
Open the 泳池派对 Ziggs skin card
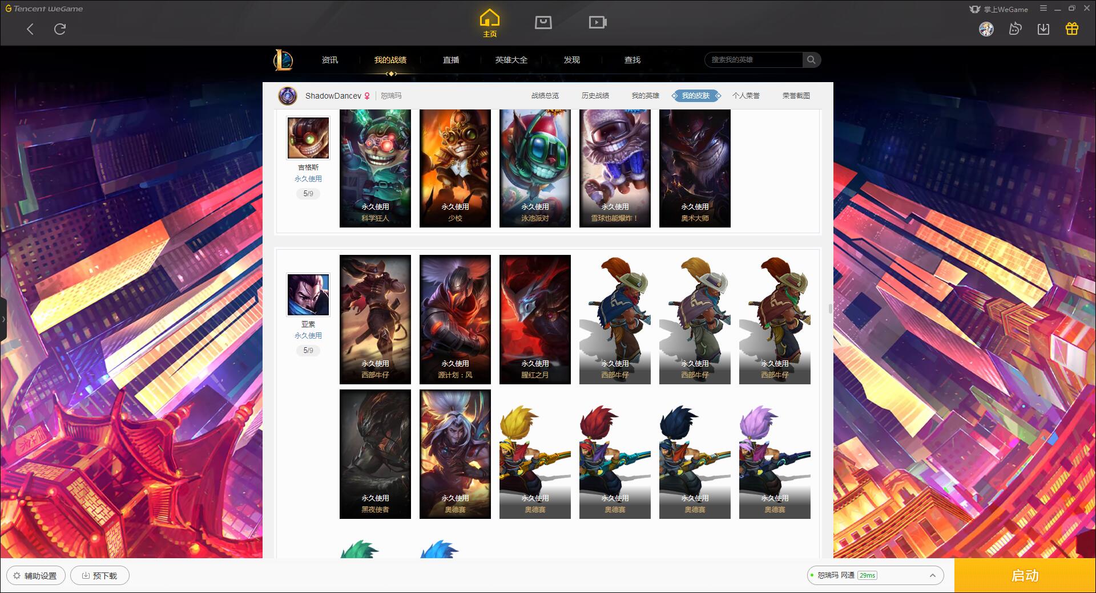tap(535, 168)
